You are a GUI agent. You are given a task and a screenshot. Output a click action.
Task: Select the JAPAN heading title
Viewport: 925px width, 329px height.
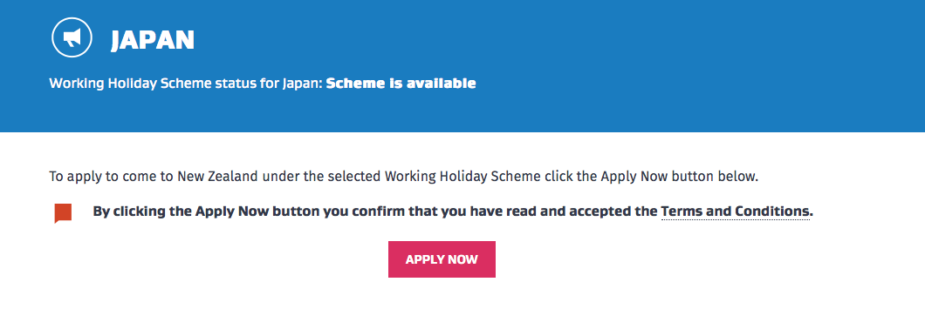click(x=153, y=40)
